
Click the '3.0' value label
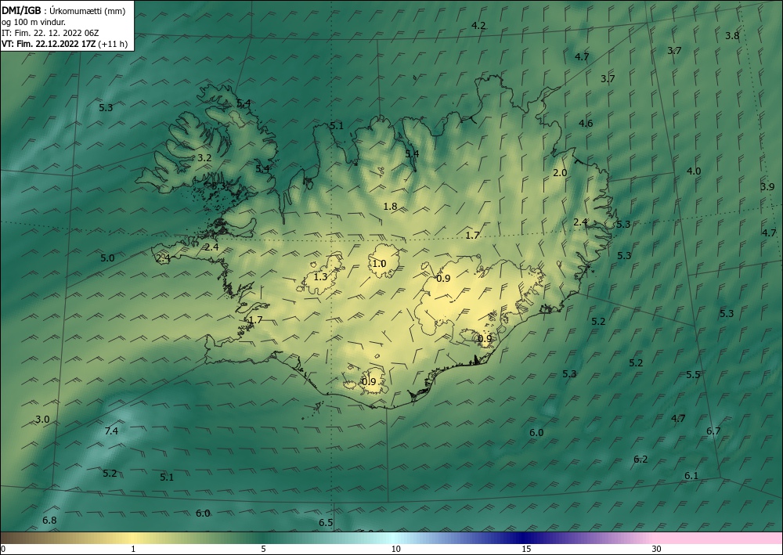coord(42,420)
